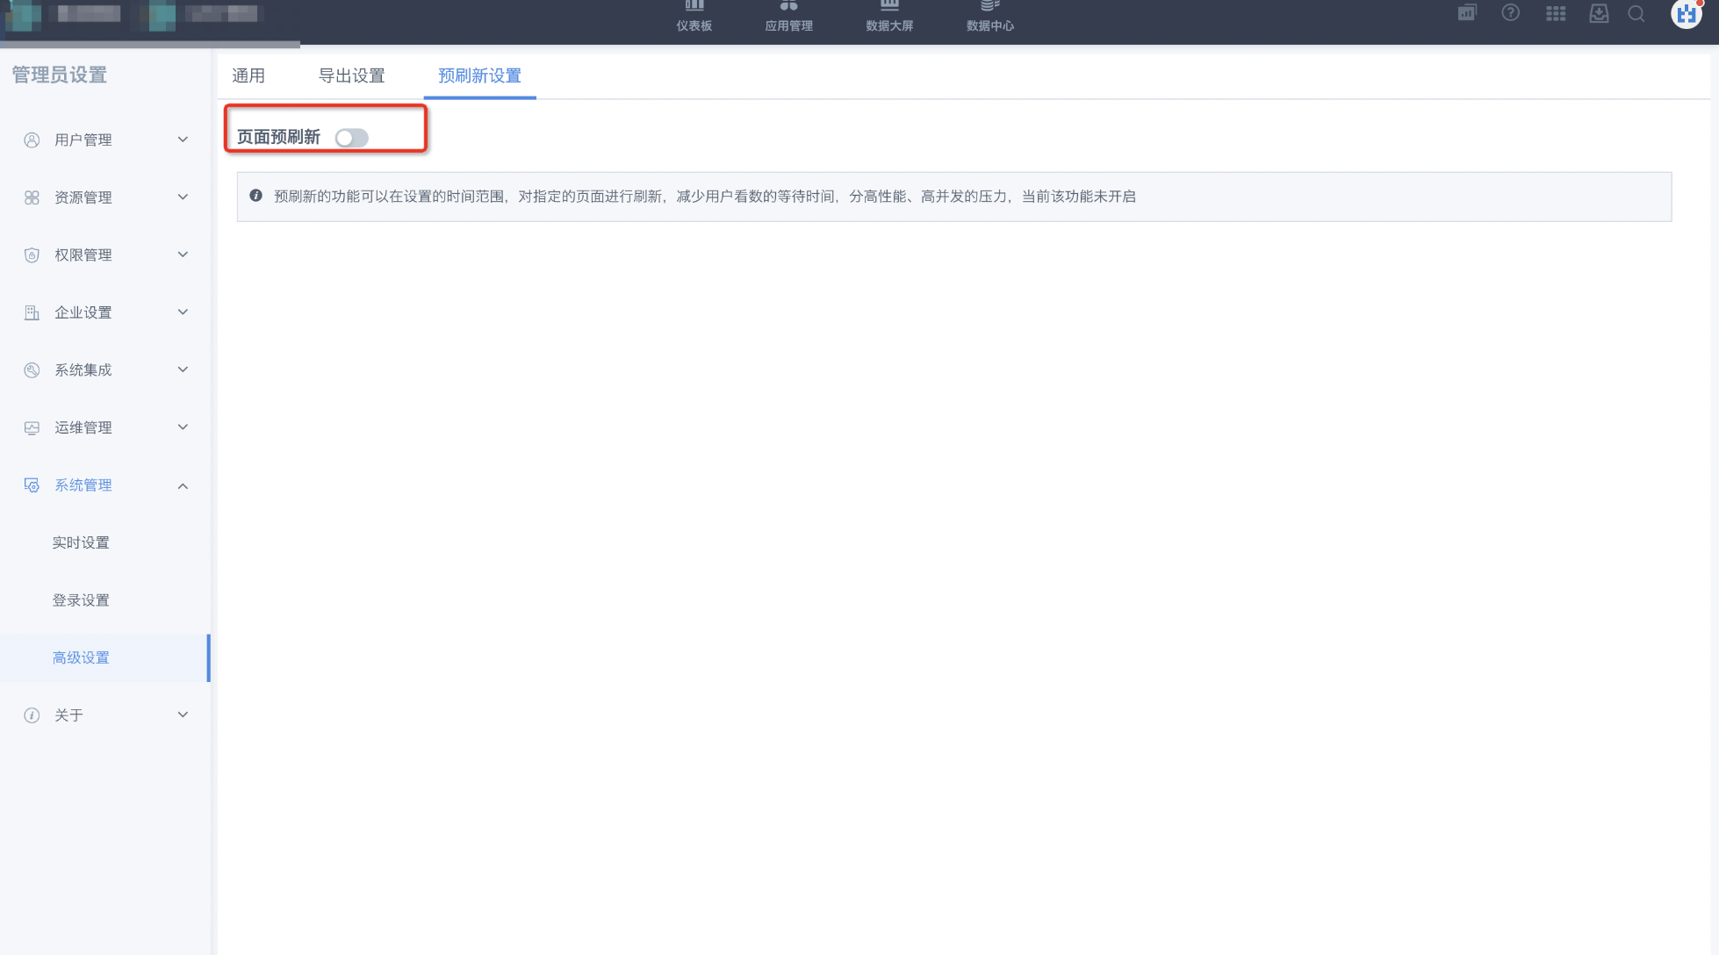
Task: Select 高级设置 sidebar item
Action: click(81, 657)
